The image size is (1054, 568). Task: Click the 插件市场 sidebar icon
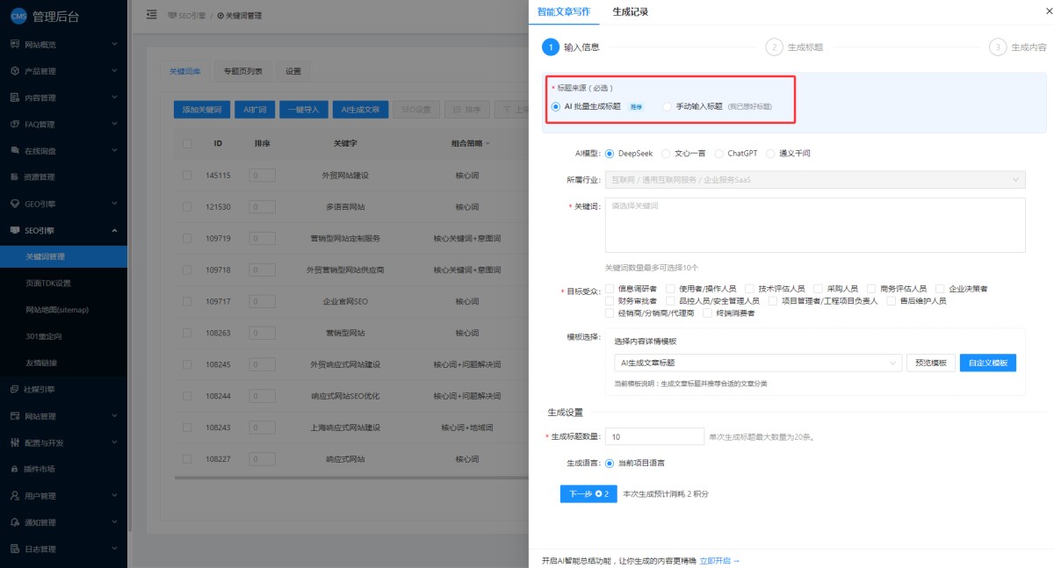[15, 469]
